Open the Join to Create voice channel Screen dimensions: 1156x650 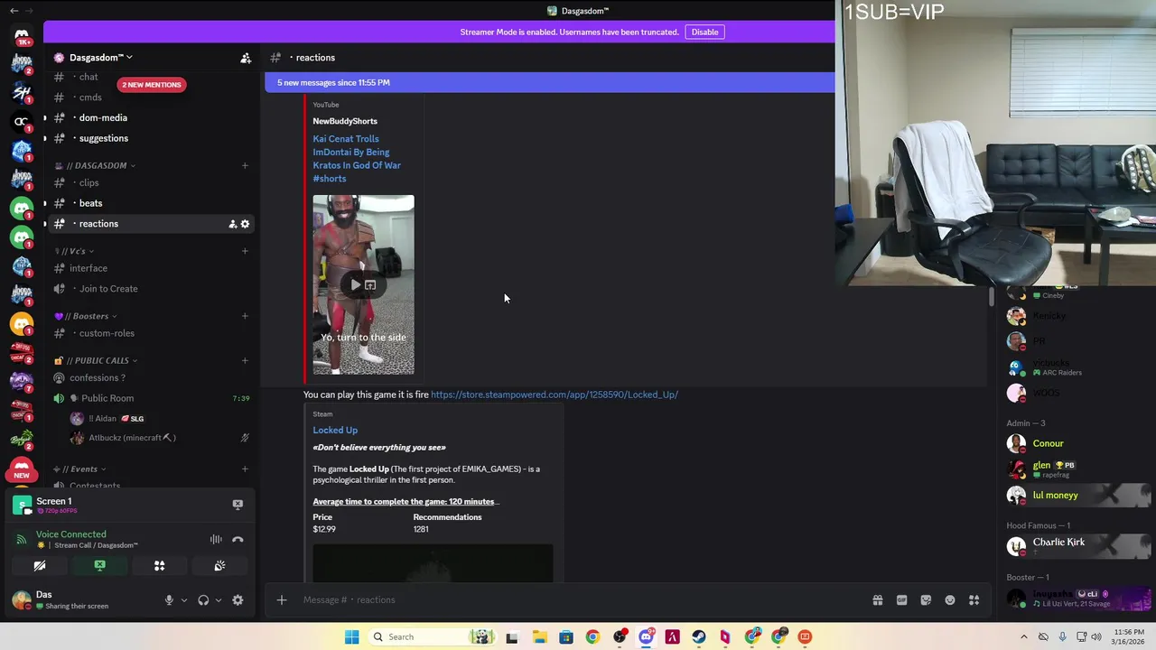[x=151, y=289]
